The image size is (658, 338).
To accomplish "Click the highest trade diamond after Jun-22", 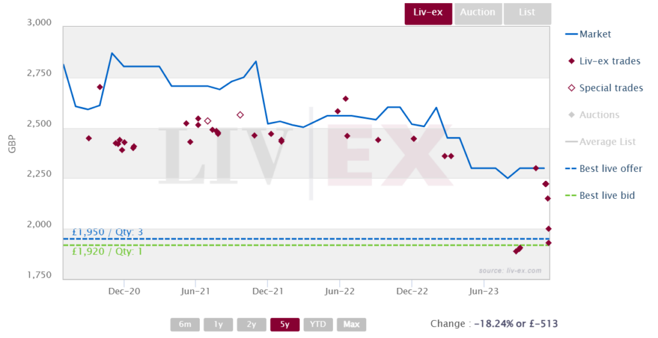I will 346,99.
